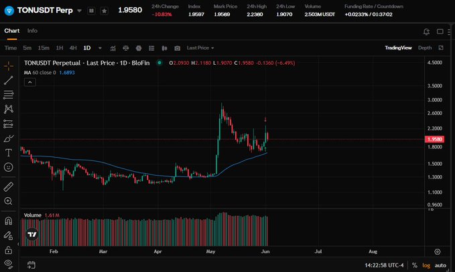Click the Funding Rate / Countdown label
455x272 pixels.
click(x=374, y=7)
